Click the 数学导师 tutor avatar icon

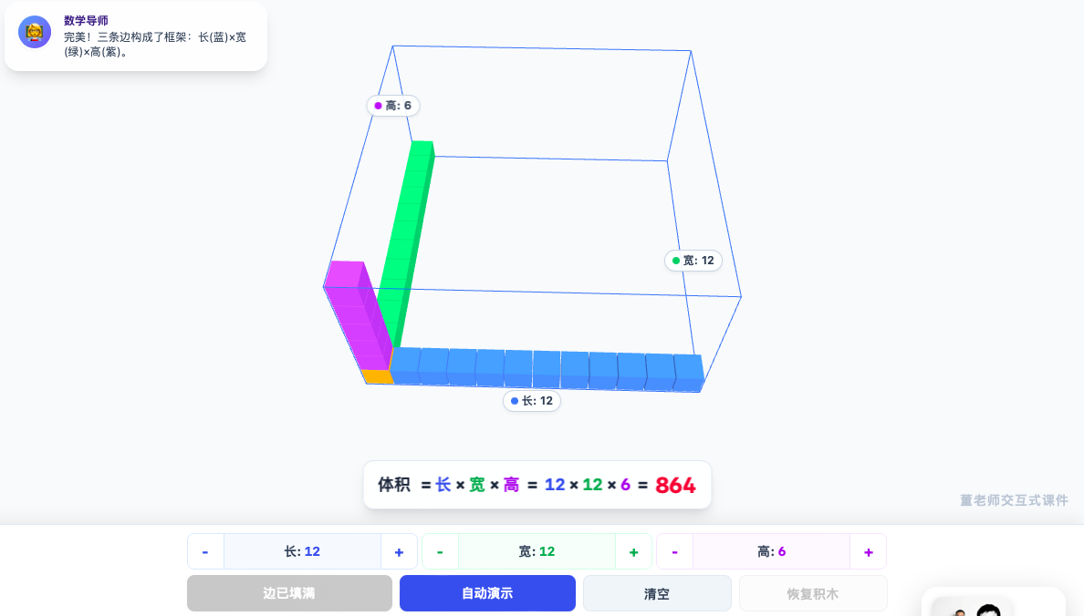(x=35, y=32)
